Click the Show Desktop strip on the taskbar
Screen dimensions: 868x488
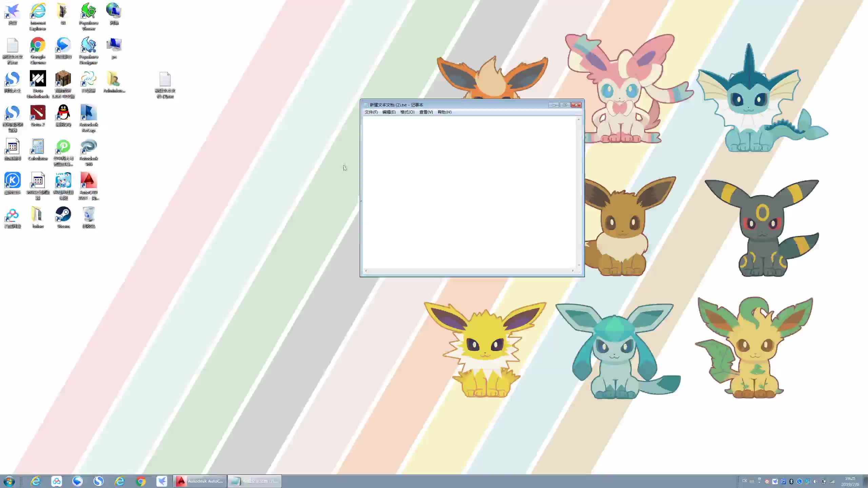[865, 481]
